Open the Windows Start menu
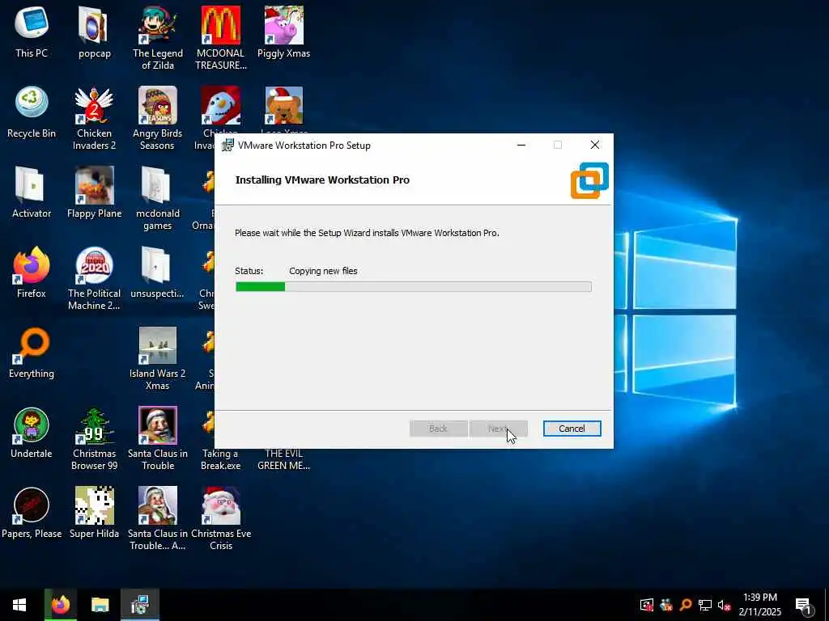Screen dimensions: 829x621 pyautogui.click(x=19, y=605)
